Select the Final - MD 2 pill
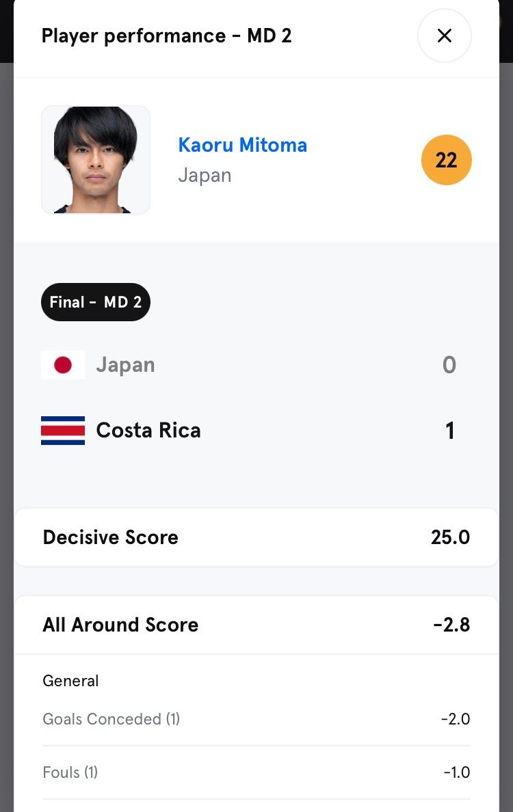 pos(96,302)
